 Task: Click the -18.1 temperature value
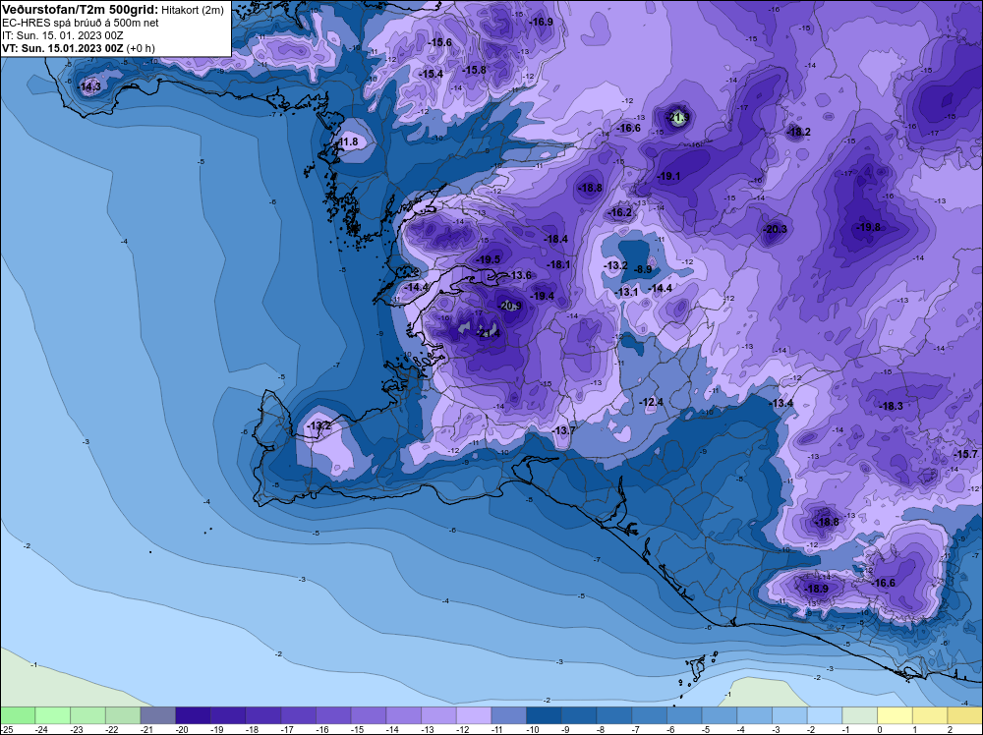(558, 265)
